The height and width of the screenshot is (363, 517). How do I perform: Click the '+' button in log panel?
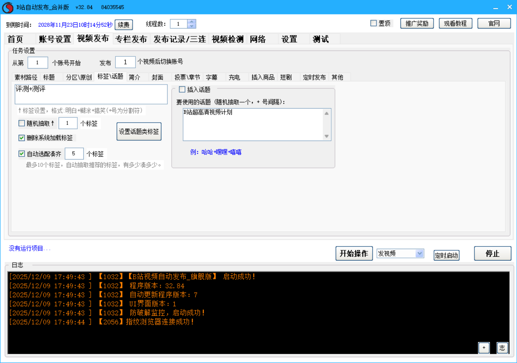483,347
